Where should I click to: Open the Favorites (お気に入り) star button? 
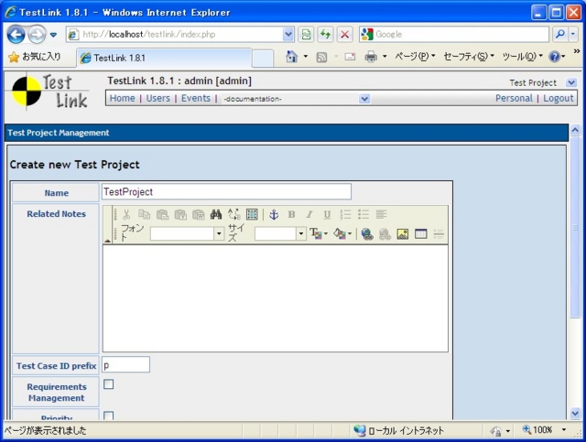coord(35,57)
